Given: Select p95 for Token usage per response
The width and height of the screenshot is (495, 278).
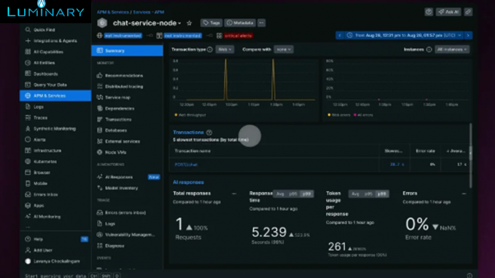Looking at the screenshot, I should coord(368,194).
